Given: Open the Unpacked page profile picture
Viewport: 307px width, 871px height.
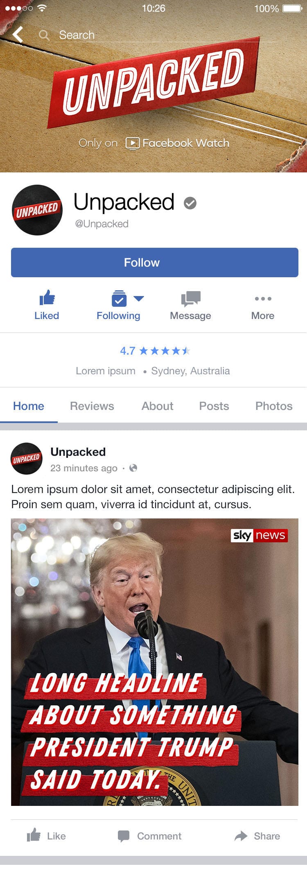Looking at the screenshot, I should [x=37, y=210].
